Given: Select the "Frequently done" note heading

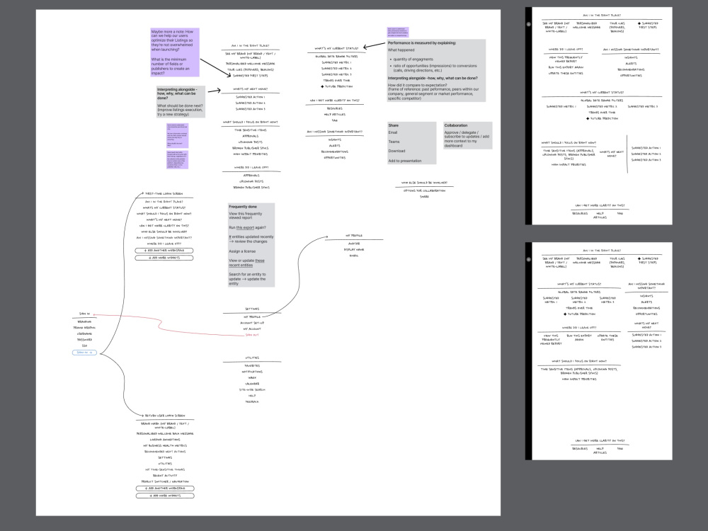Looking at the screenshot, I should tap(242, 207).
